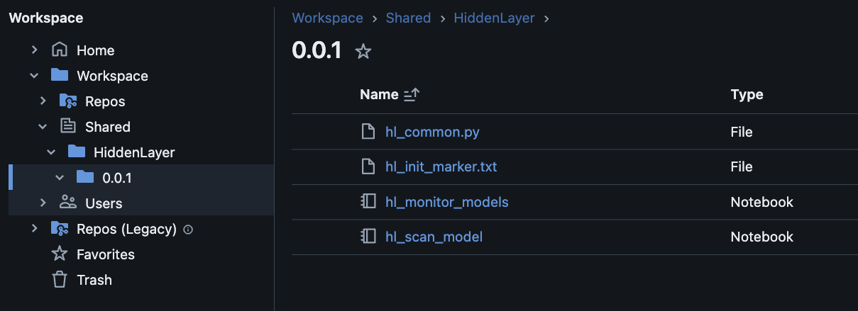Click the 0.0.1 folder icon in tree
The height and width of the screenshot is (311, 858).
pos(85,177)
